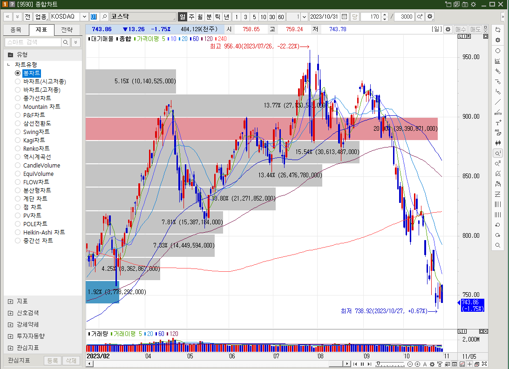
Task: Click the chart gear next to [일] label
Action: pyautogui.click(x=448, y=29)
